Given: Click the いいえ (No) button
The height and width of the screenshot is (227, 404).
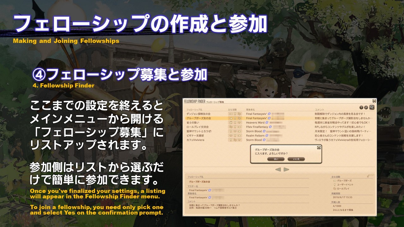Looking at the screenshot, I should point(296,159).
